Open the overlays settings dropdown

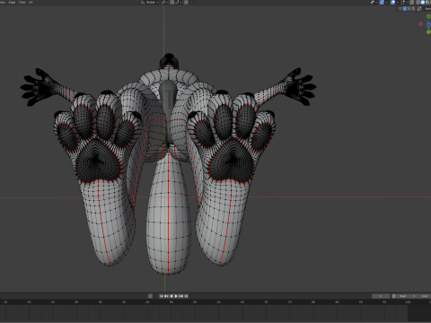398,2
